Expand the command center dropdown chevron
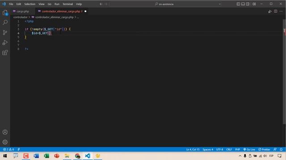 click(x=220, y=4)
